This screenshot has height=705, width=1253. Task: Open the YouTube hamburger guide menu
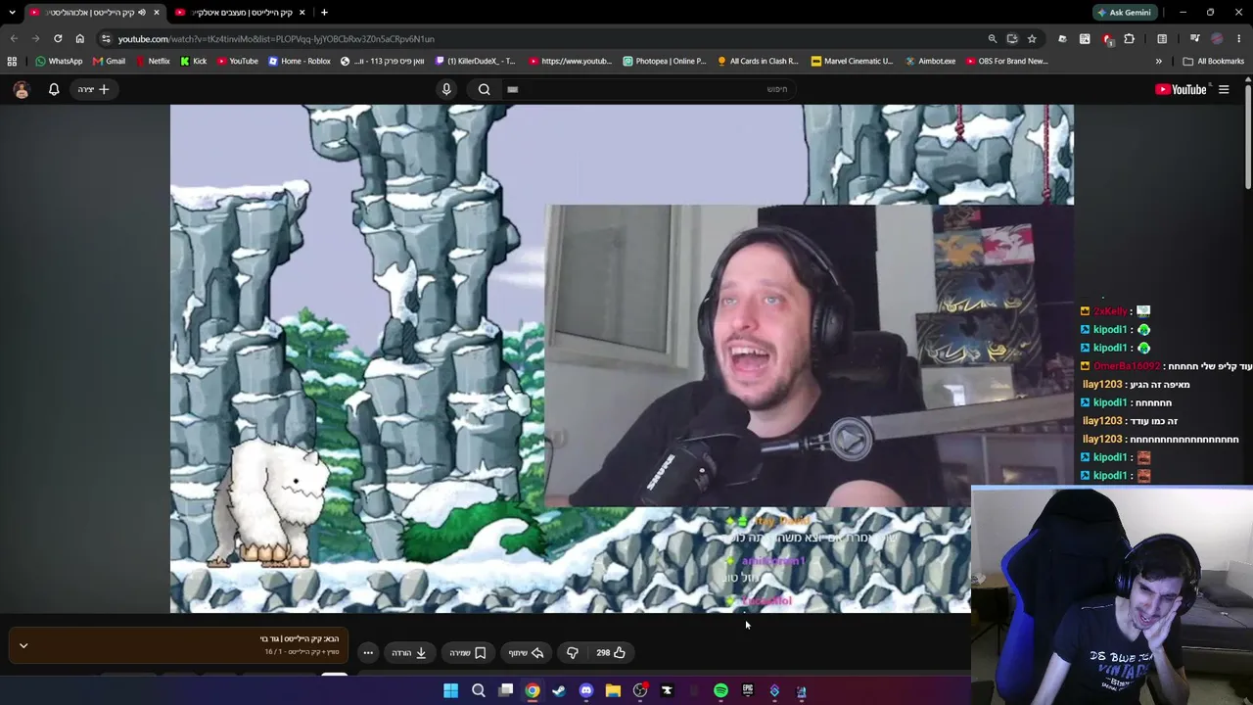[1224, 89]
